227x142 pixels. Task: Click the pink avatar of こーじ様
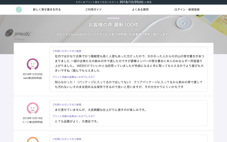click(33, 108)
